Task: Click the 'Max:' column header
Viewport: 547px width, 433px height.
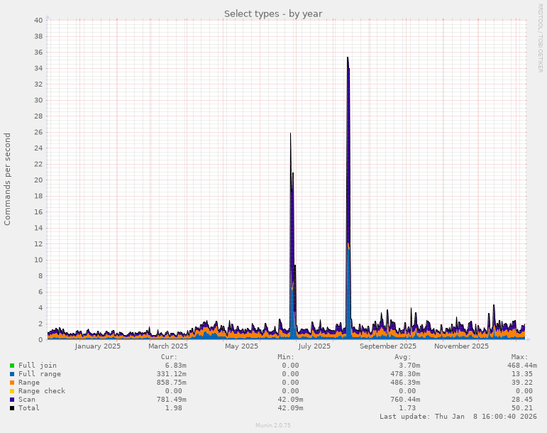Action: tap(519, 357)
